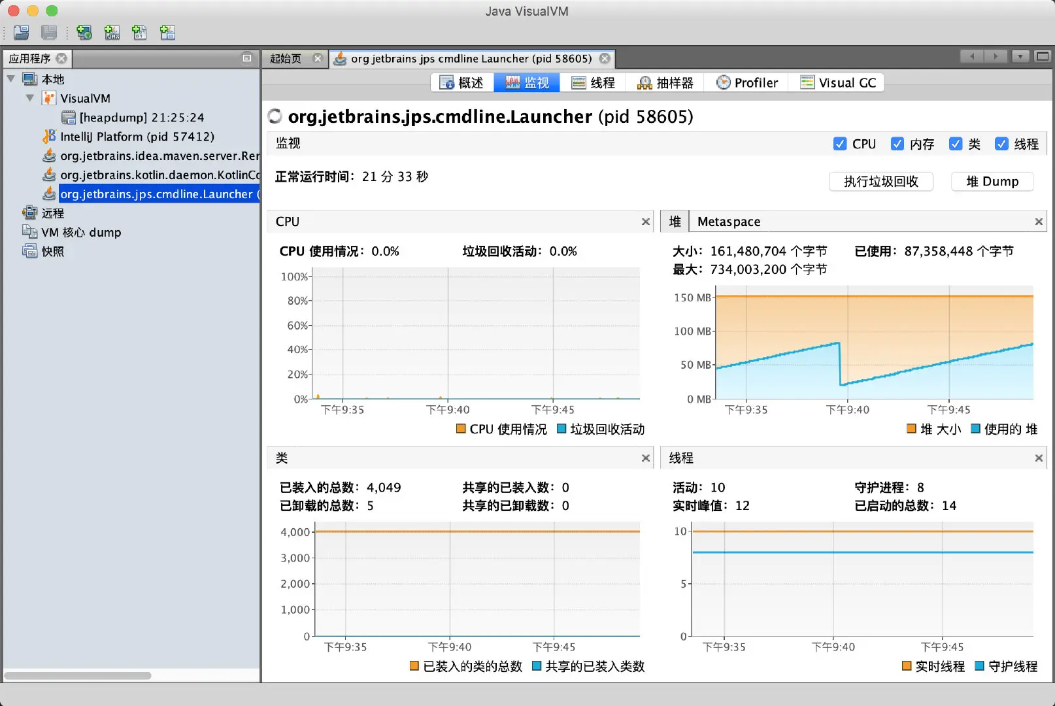
Task: Click the 正常运行时间 21 分 33 秒 text
Action: coord(352,176)
